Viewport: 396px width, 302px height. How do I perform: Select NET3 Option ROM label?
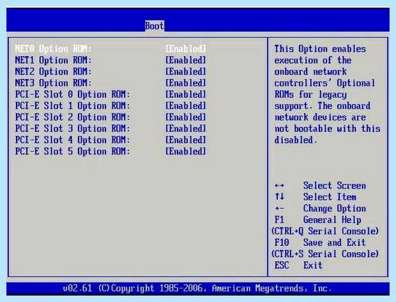pos(53,83)
